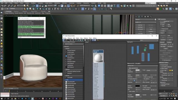Image resolution: width=178 pixels, height=100 pixels.
Task: Click the Attach button in Edit Geometry
Action: click(162, 33)
